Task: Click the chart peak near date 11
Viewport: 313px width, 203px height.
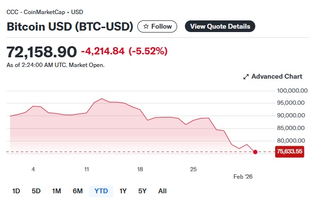Action: (101, 99)
